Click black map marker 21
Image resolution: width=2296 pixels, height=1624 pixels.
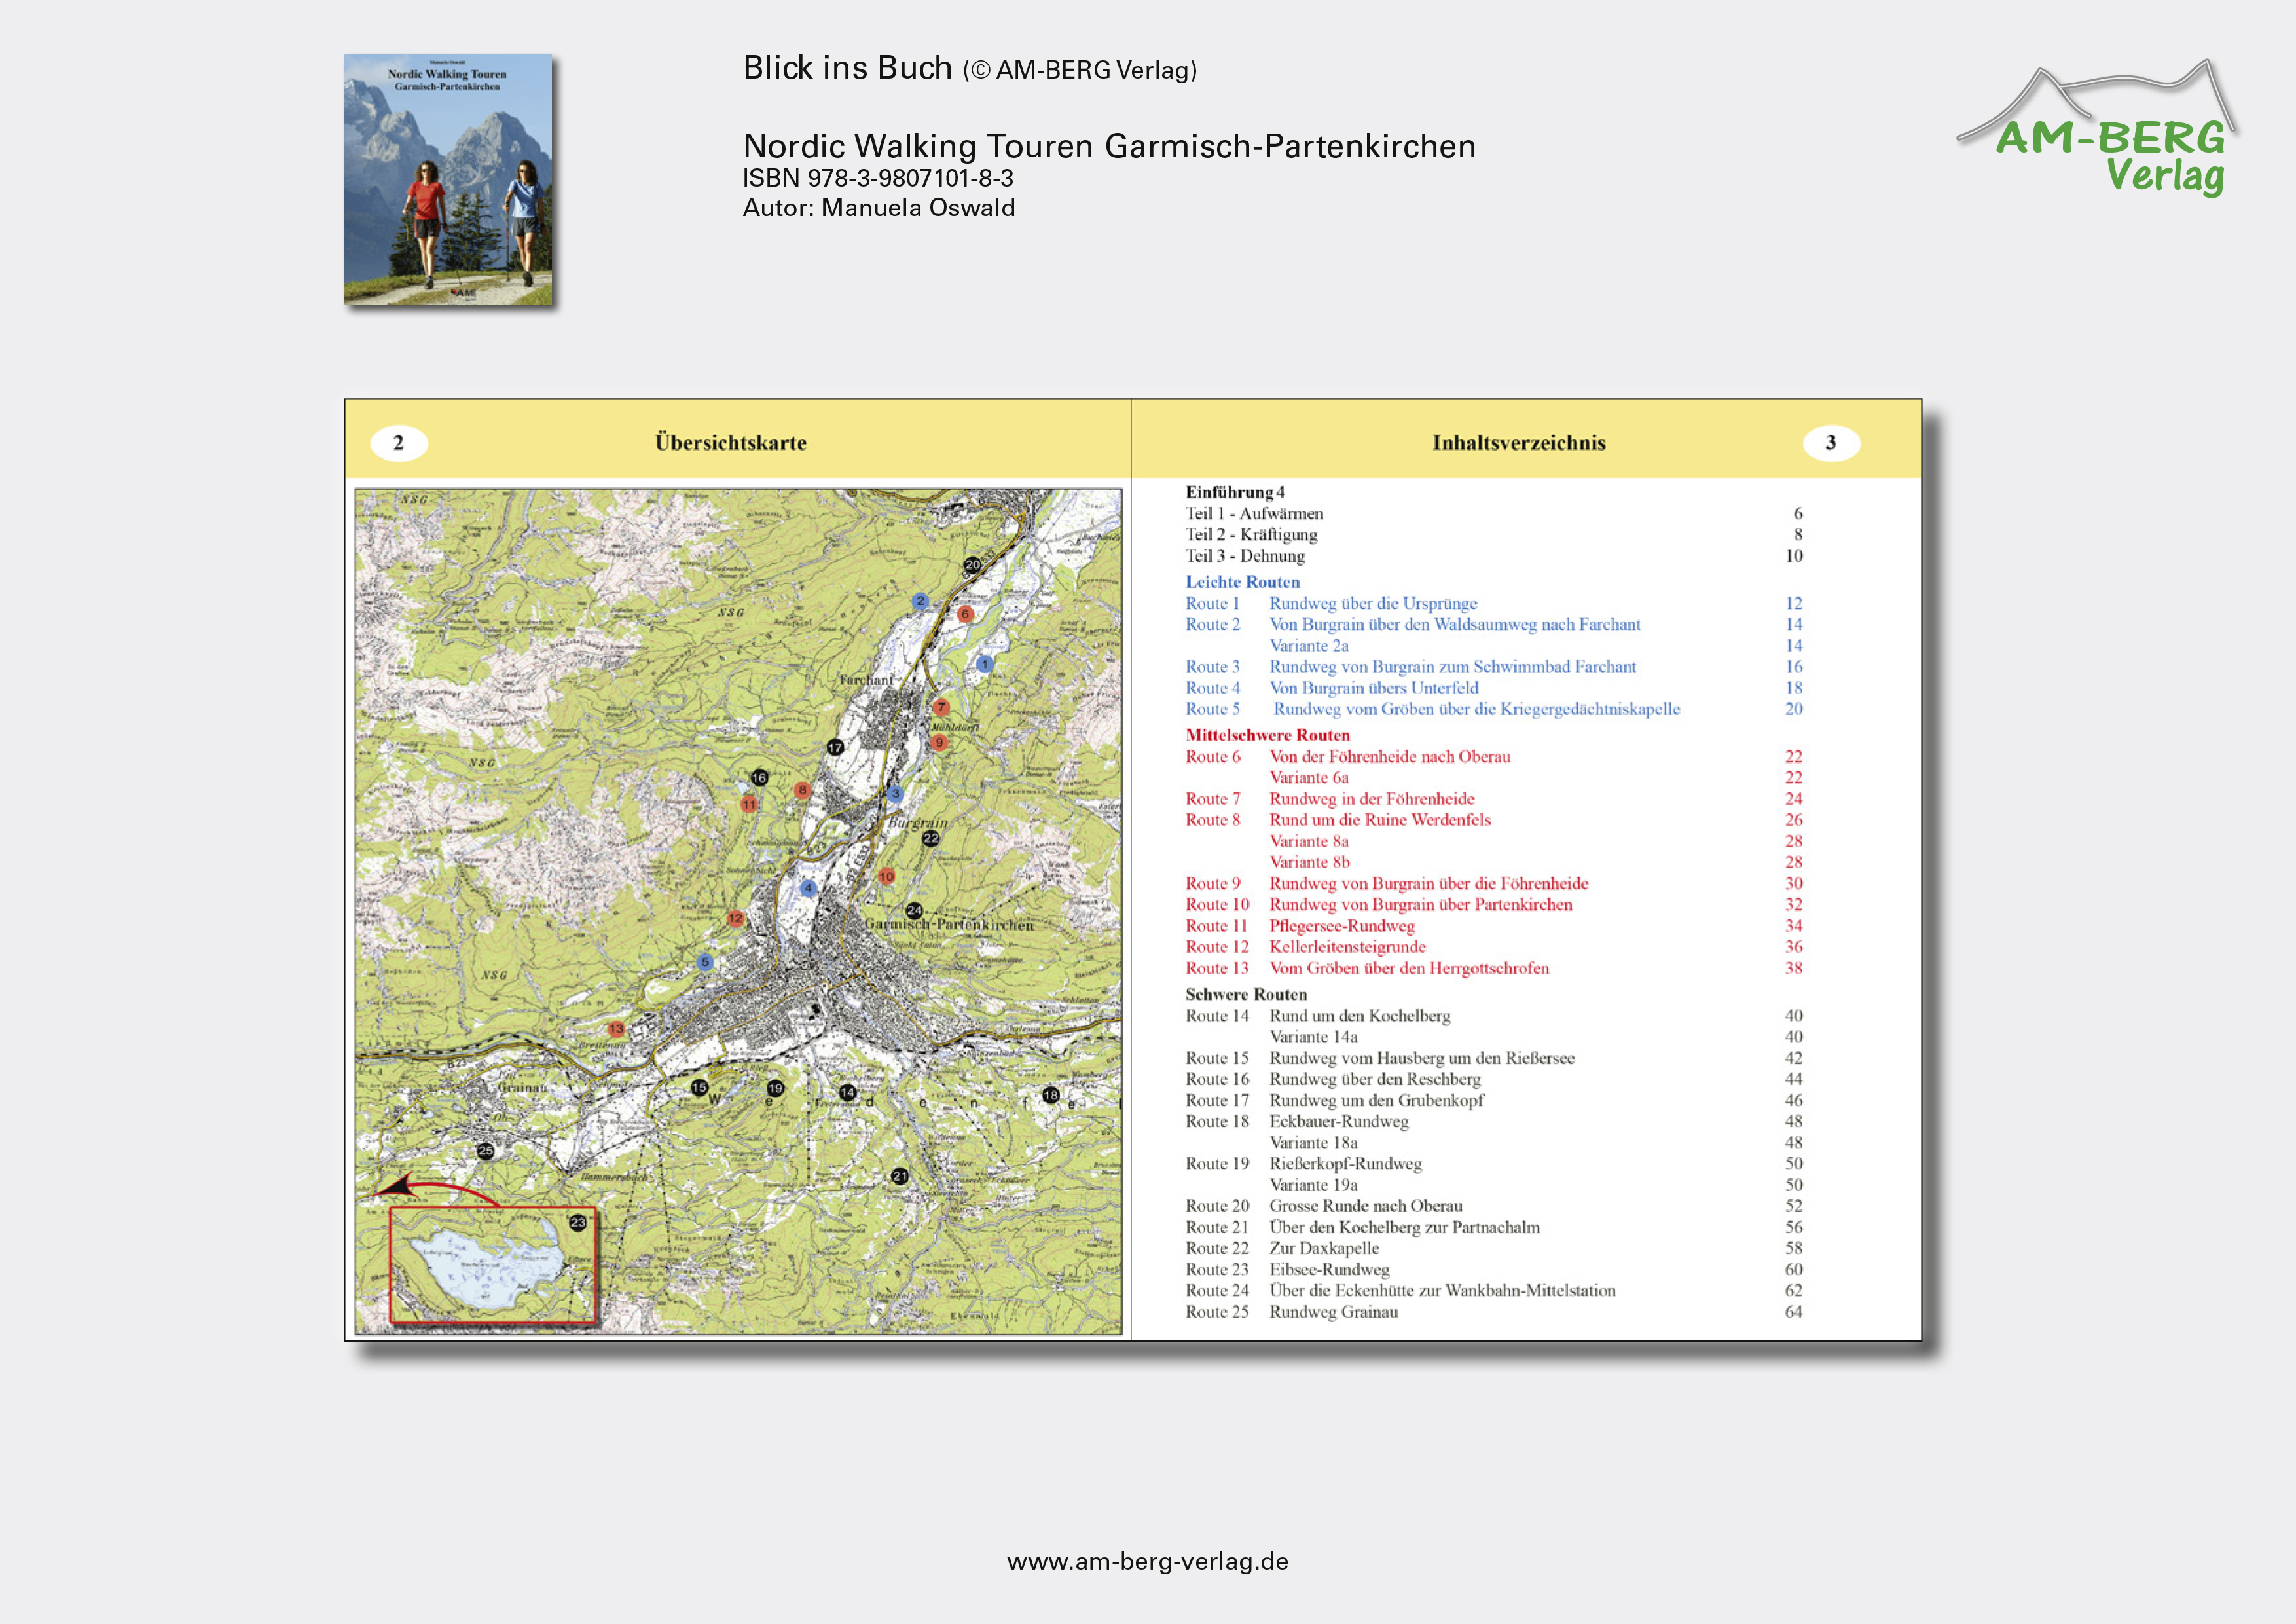tap(900, 1176)
